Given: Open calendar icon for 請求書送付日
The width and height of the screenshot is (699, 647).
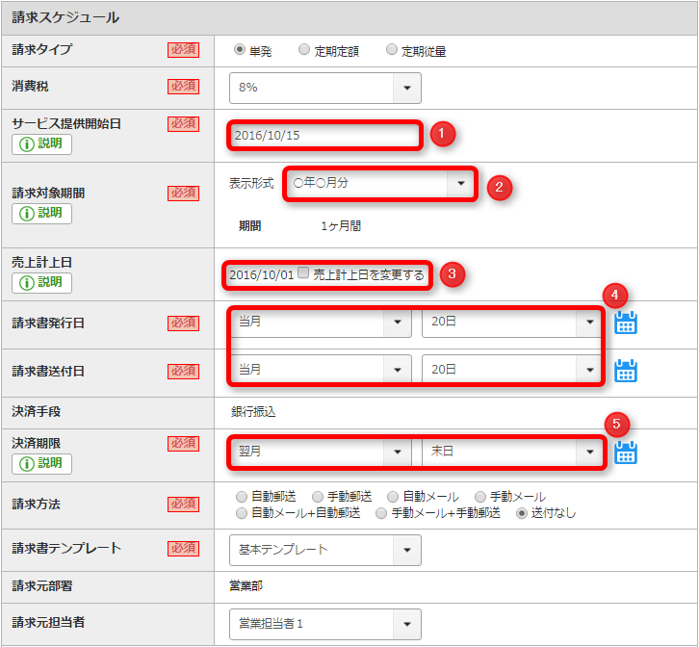Looking at the screenshot, I should (x=626, y=371).
